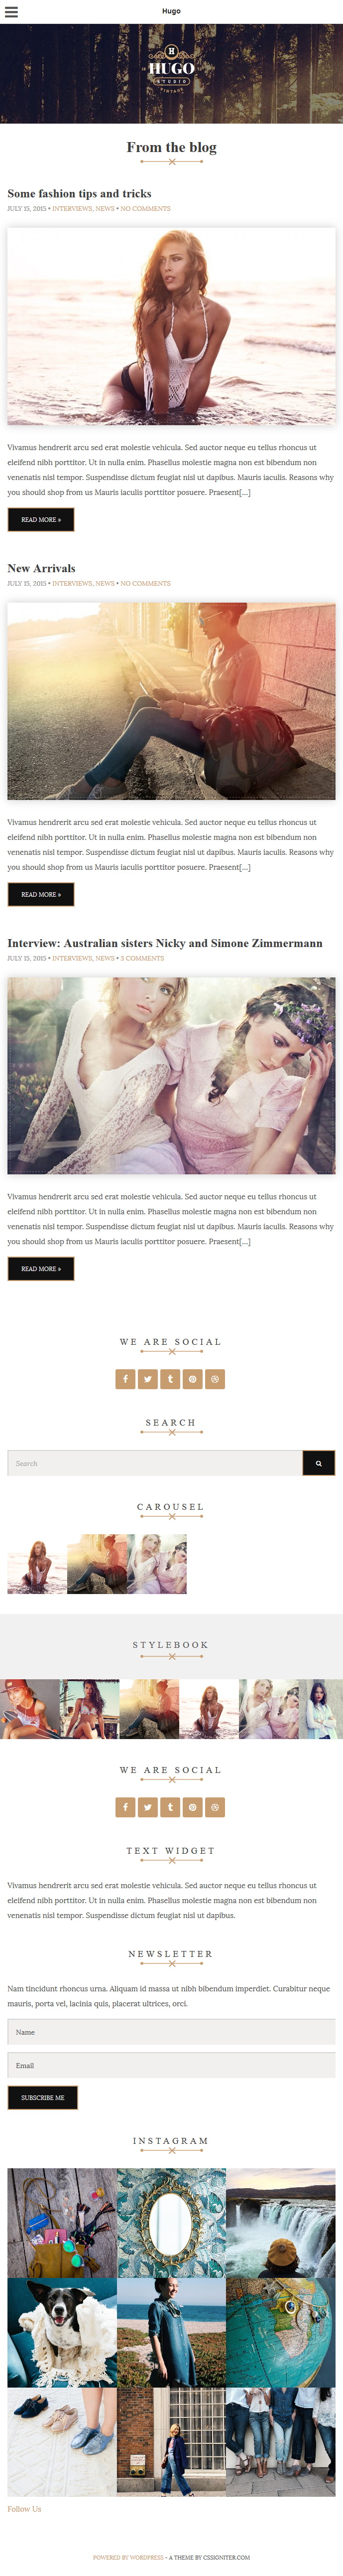Screen dimensions: 343x2576
Task: Open the hamburger menu icon
Action: point(11,12)
